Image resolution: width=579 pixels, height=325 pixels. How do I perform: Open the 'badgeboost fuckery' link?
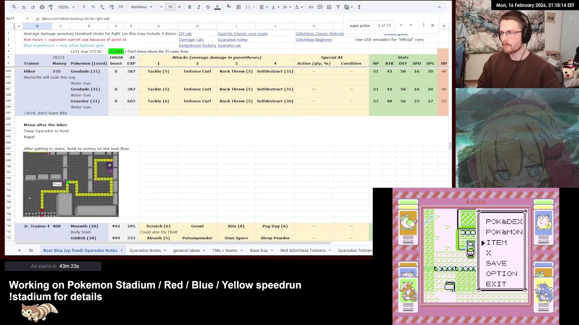tap(197, 46)
